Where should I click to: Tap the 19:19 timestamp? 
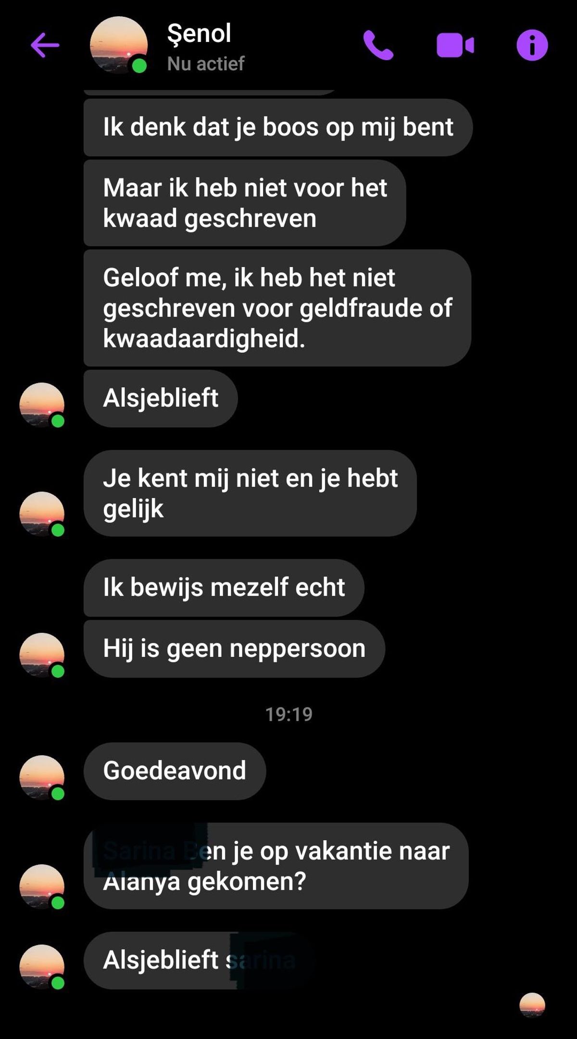point(289,714)
